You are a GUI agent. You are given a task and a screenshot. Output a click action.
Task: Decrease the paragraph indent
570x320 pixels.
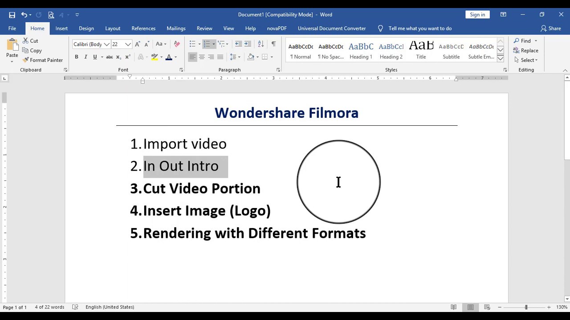(238, 44)
